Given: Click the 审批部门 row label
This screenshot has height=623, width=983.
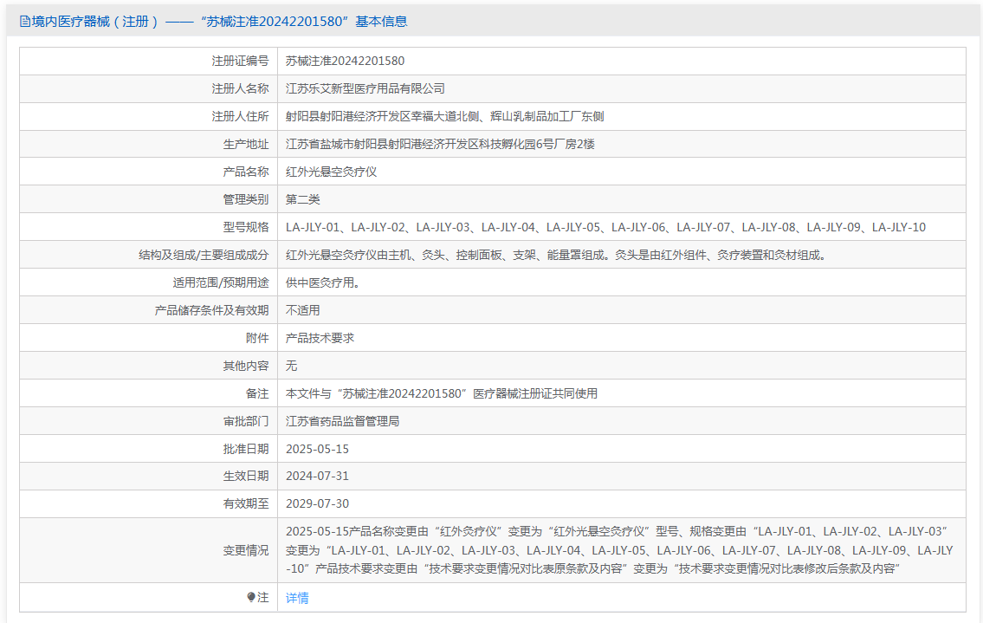Looking at the screenshot, I should (x=246, y=421).
